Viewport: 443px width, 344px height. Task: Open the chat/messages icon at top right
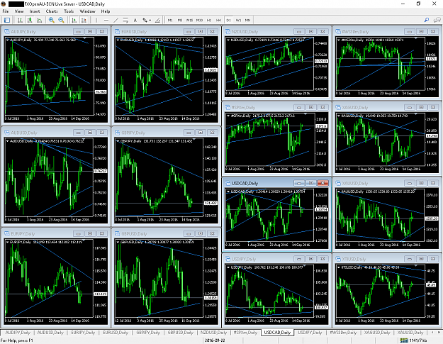click(437, 20)
